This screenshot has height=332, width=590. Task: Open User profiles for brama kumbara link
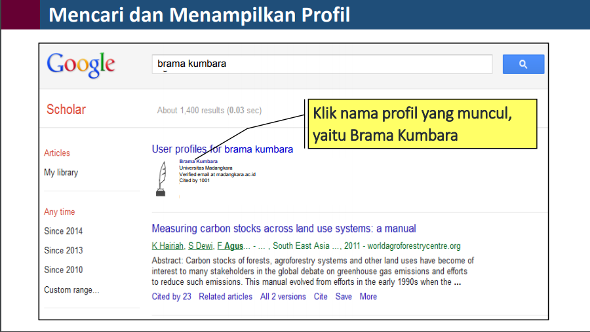click(222, 149)
